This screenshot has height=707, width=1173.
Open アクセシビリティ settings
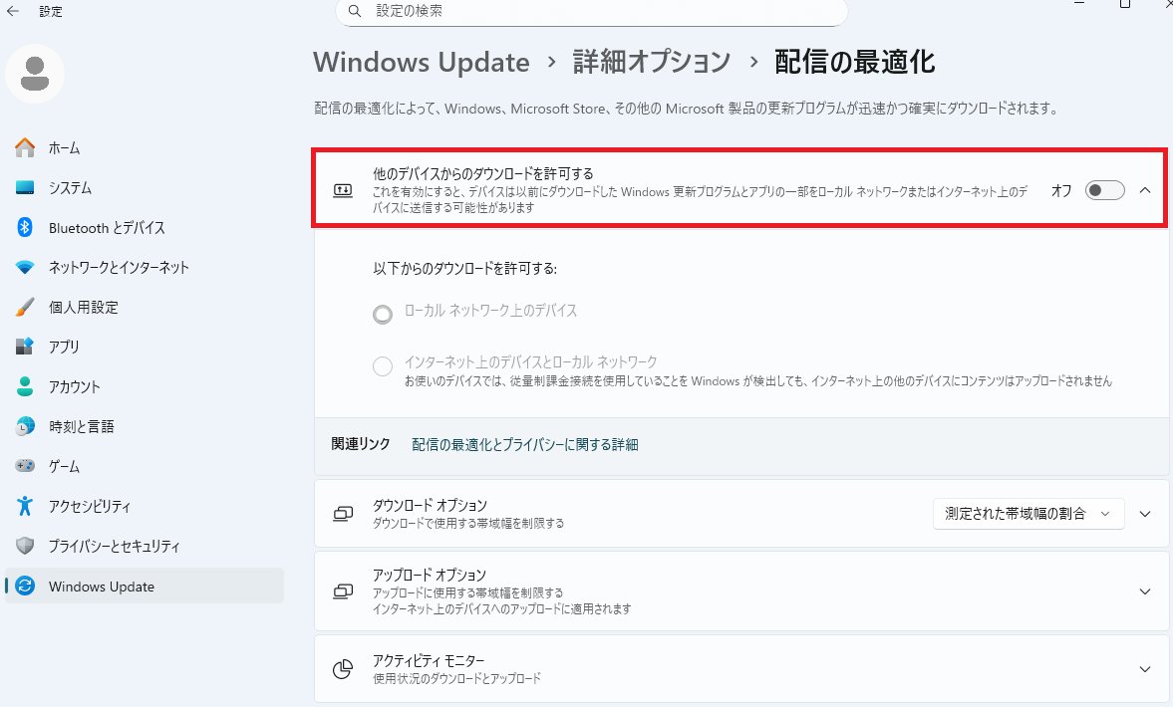145,506
